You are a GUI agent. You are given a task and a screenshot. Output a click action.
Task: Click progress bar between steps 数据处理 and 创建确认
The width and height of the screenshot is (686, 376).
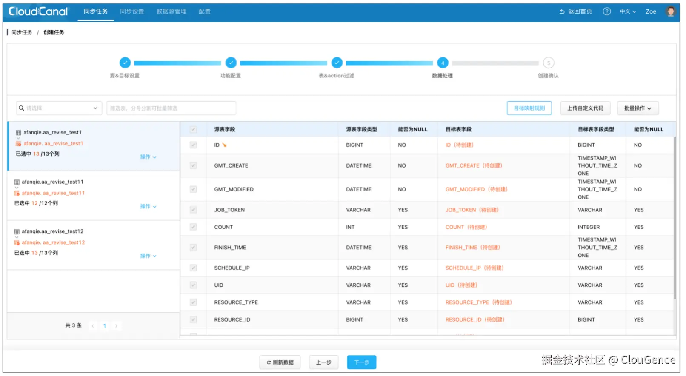click(x=495, y=63)
